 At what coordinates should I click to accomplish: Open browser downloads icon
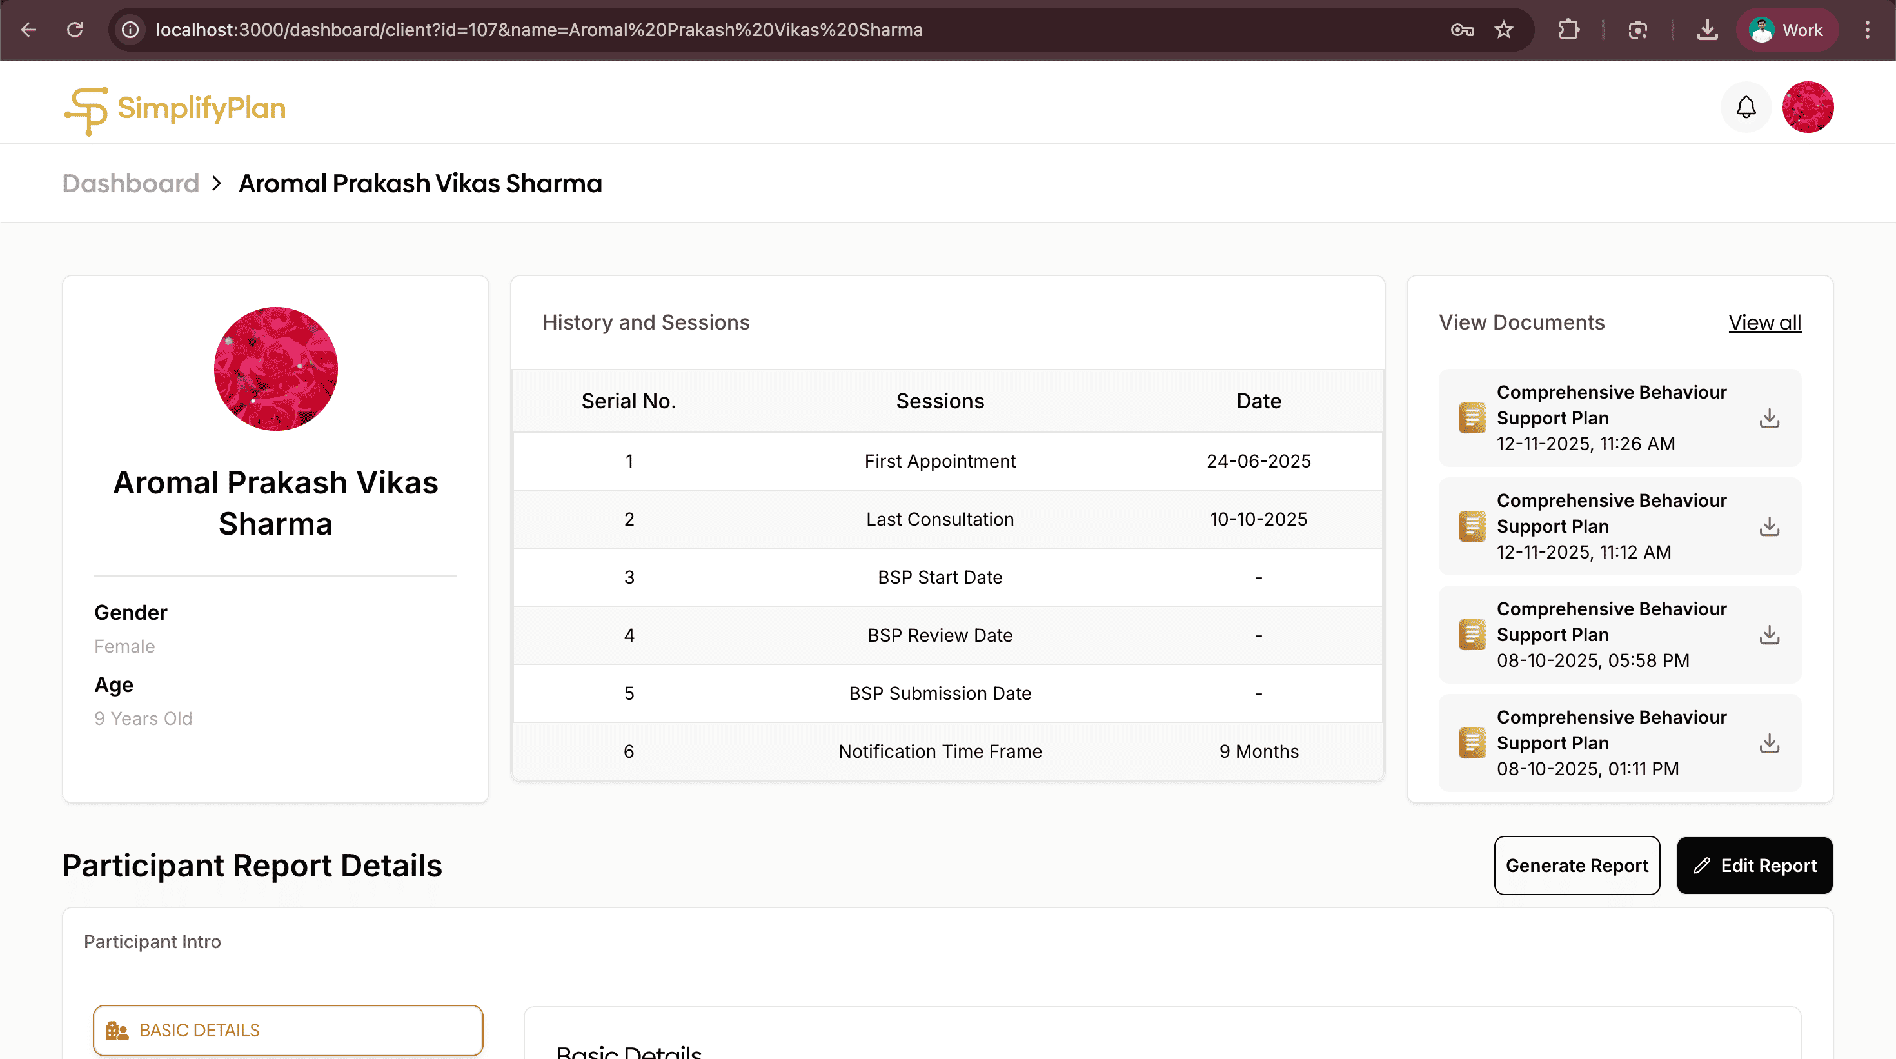(1707, 30)
